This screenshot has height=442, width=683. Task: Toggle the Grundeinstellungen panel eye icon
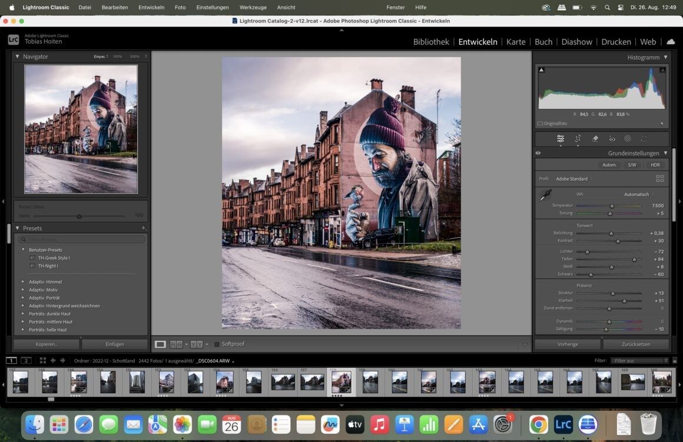click(x=538, y=153)
